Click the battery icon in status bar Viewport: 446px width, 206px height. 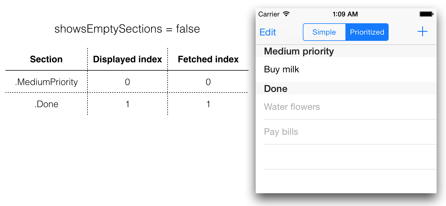pos(426,14)
